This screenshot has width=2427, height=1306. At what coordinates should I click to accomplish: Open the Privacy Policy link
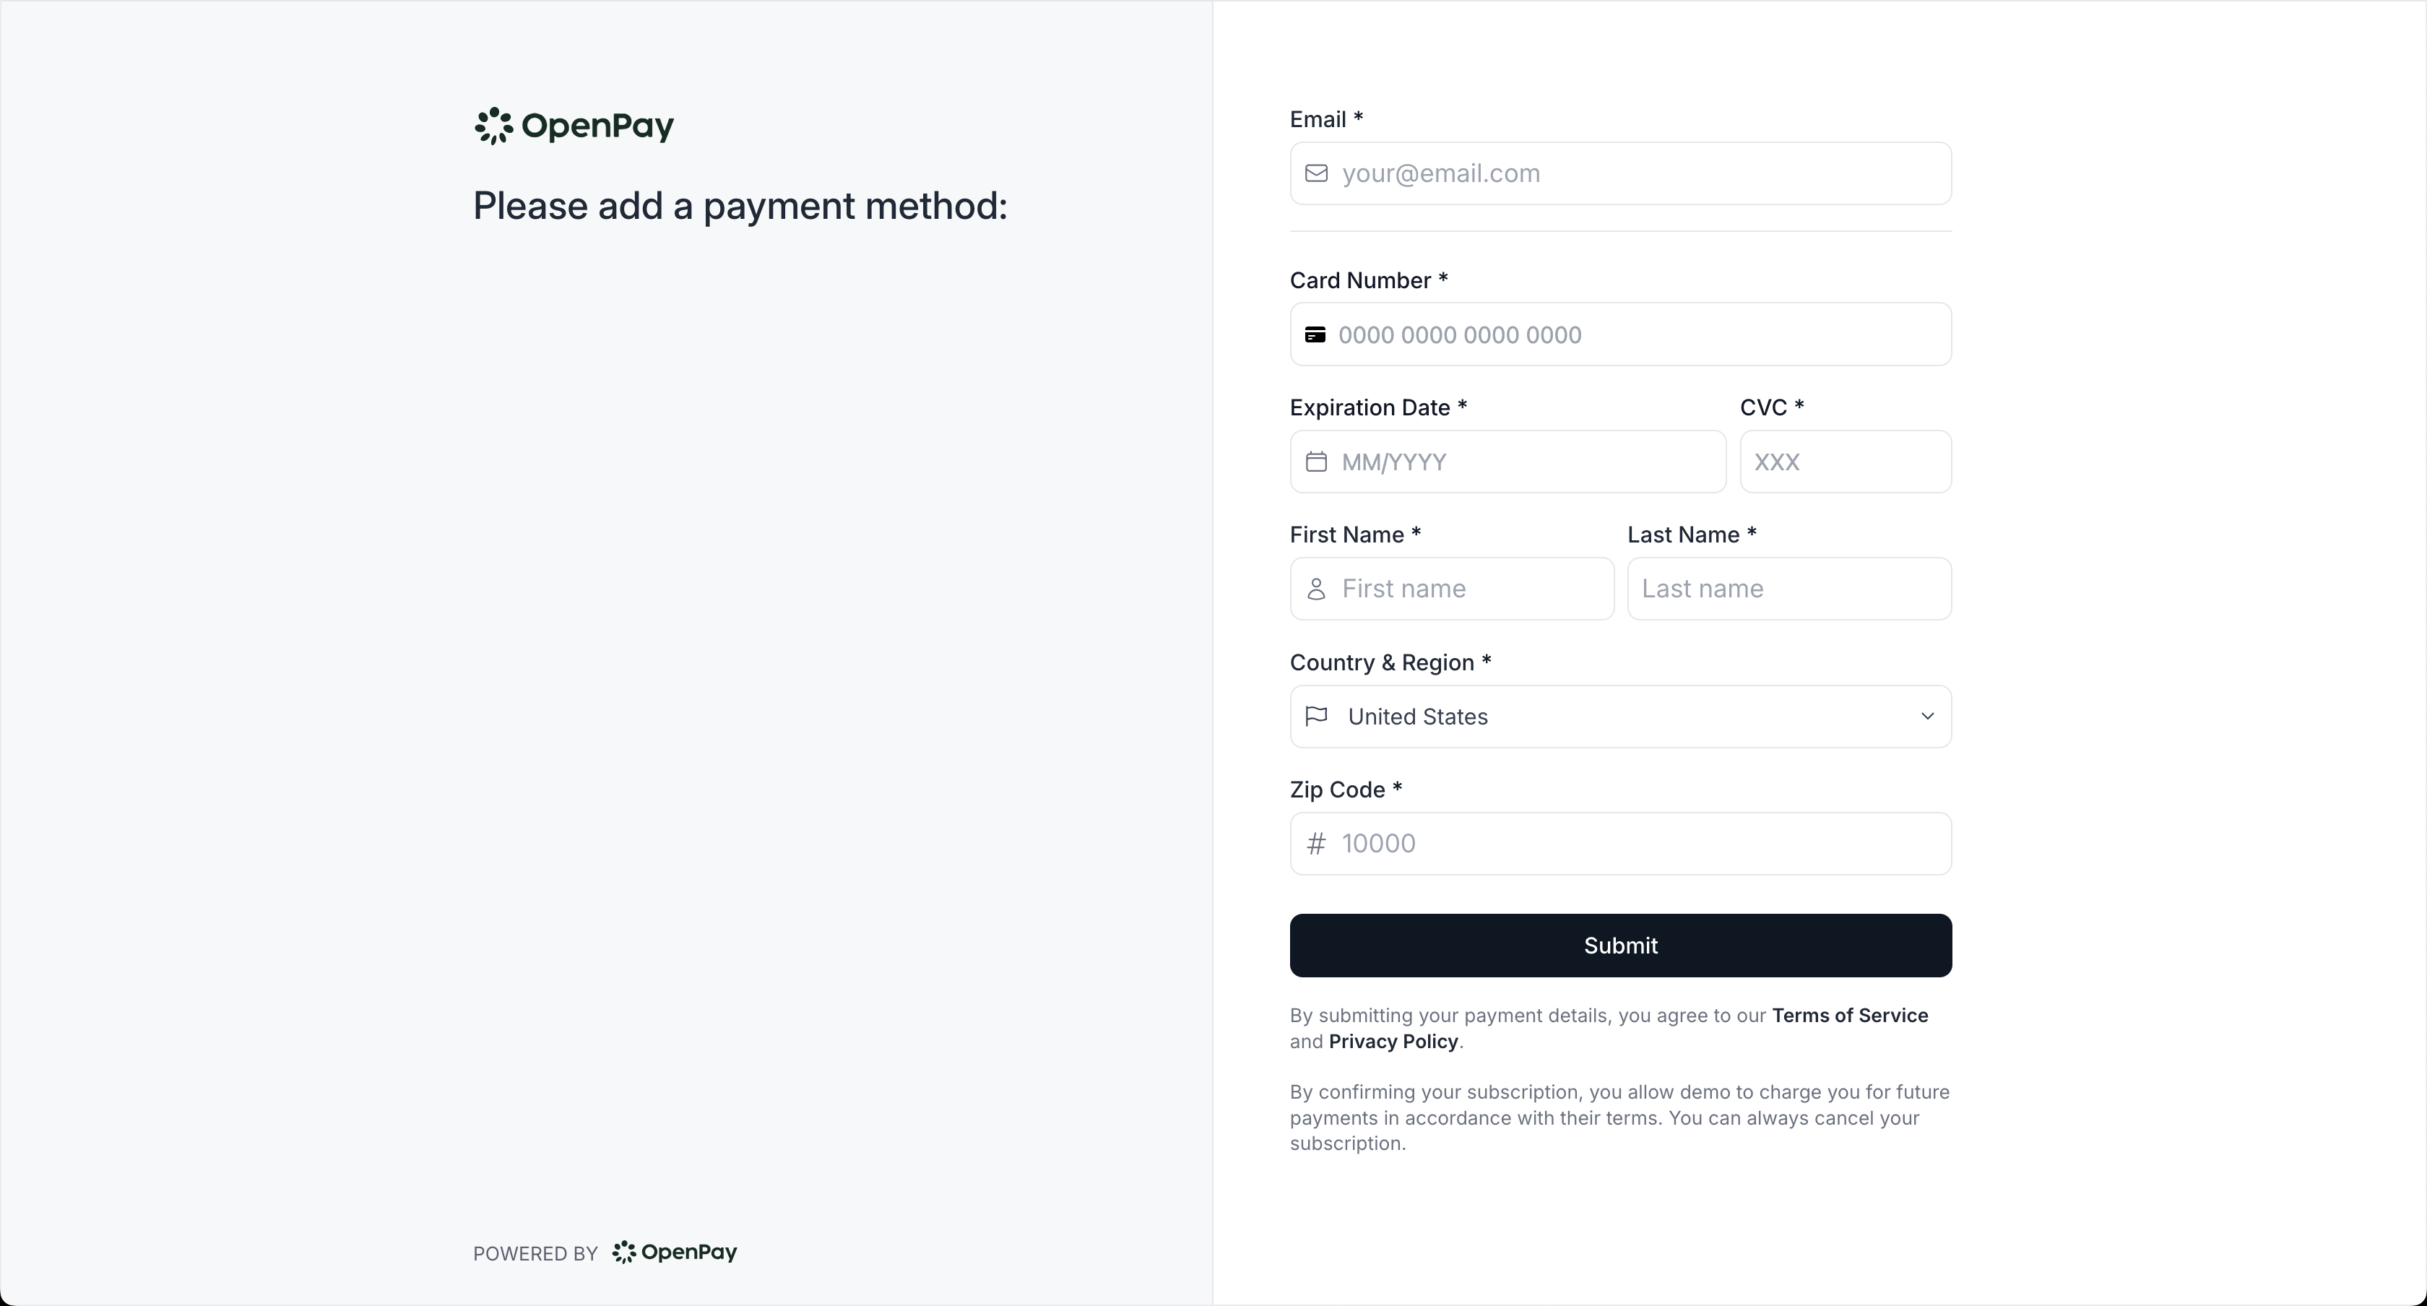(x=1393, y=1041)
